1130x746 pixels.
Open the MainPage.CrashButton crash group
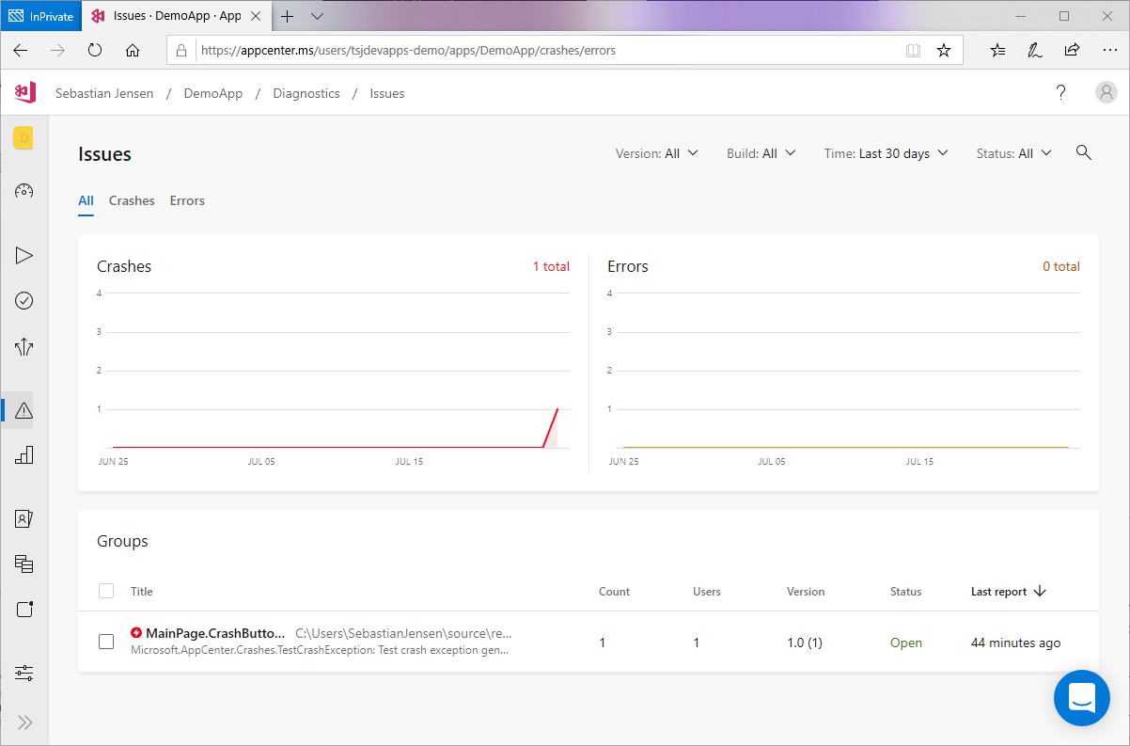tap(215, 633)
